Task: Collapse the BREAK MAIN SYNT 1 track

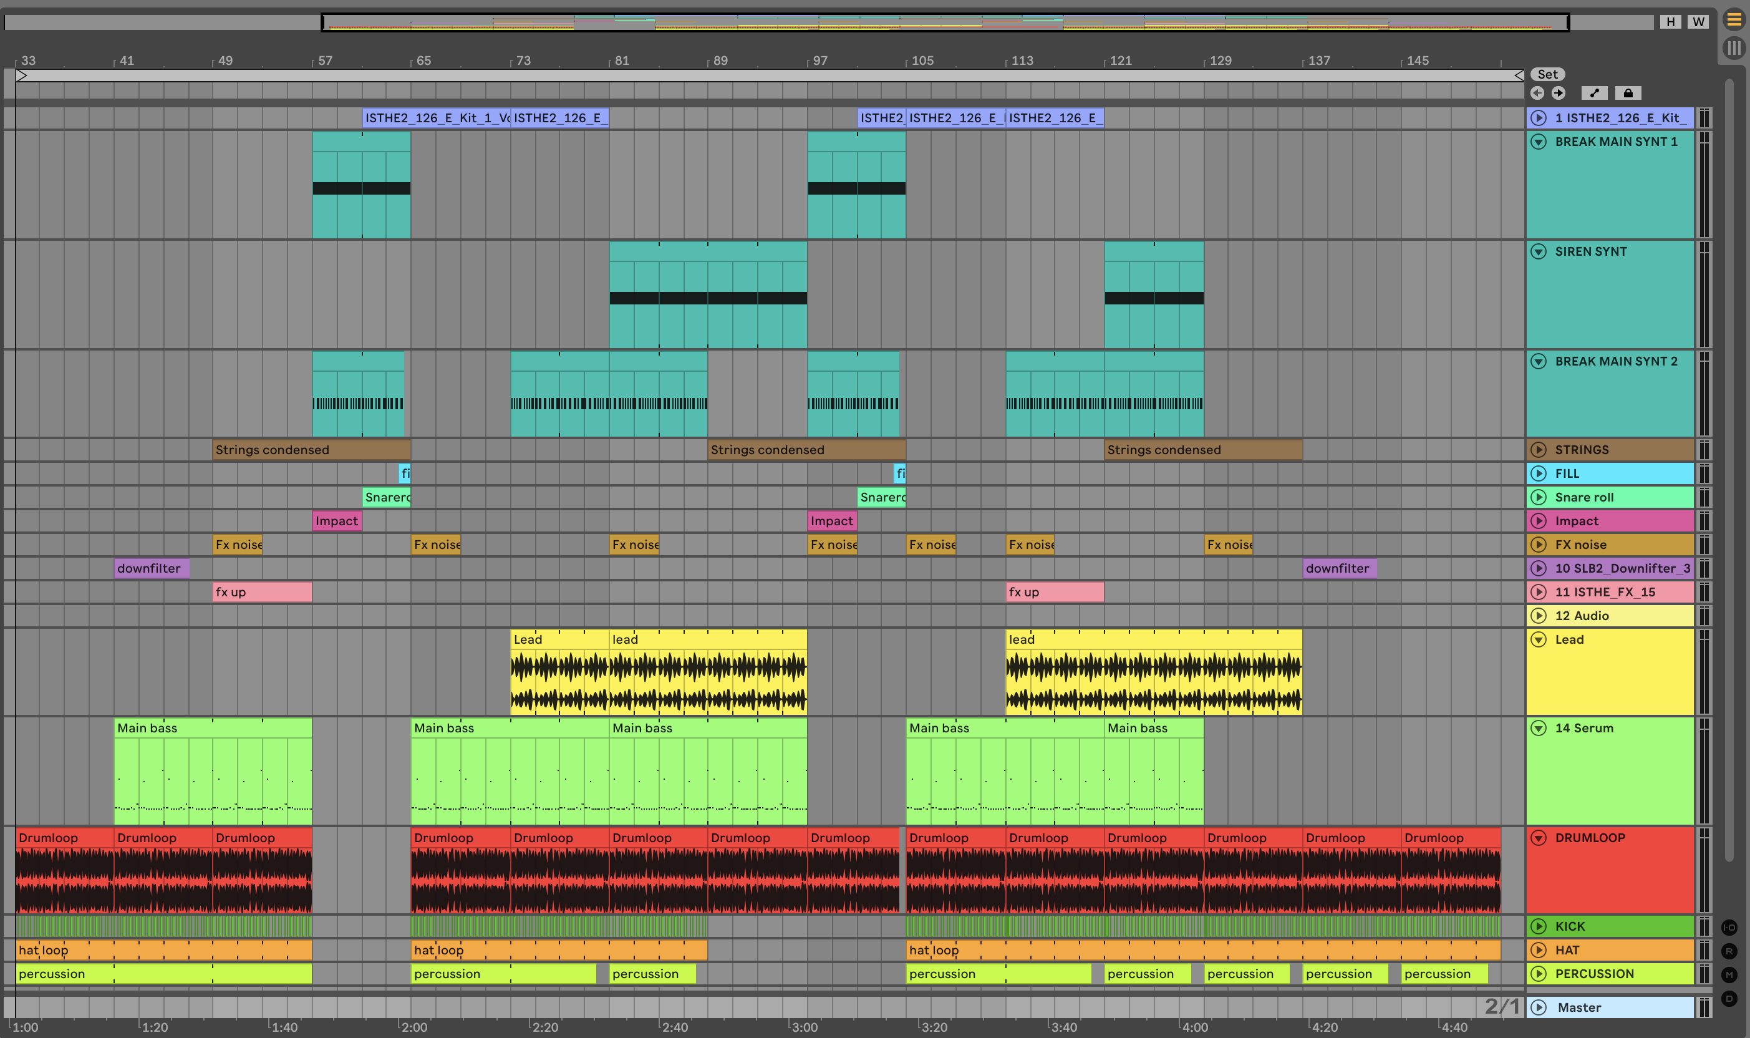Action: (x=1539, y=142)
